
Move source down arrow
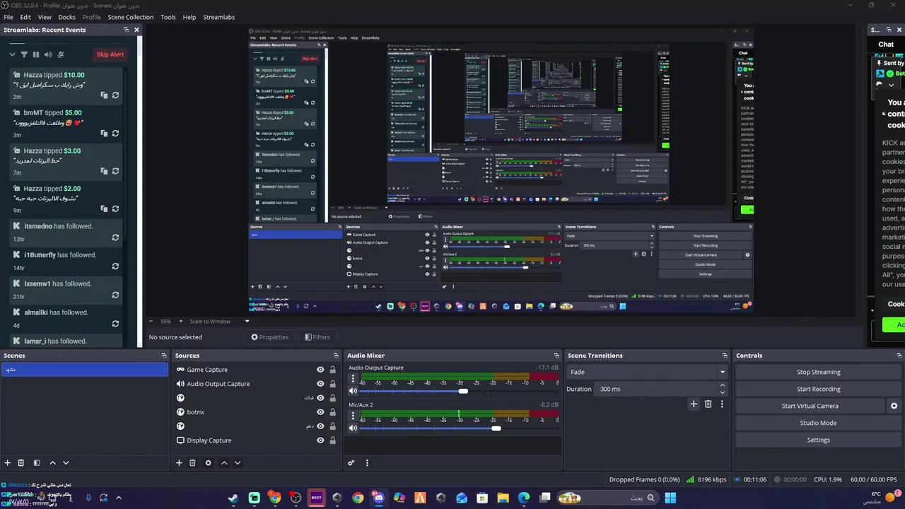(x=238, y=463)
